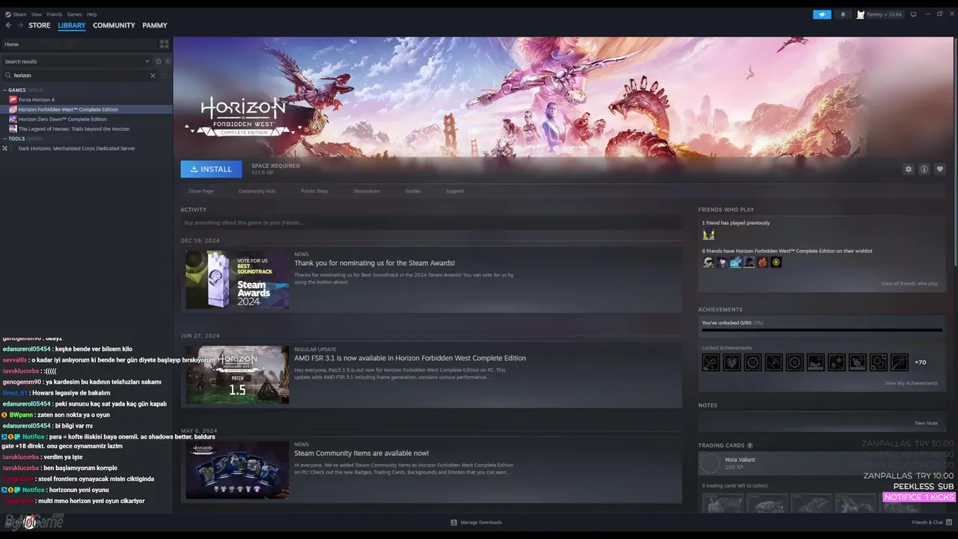Click the Trails beyond the Horizon icon
Viewport: 958px width, 539px height.
(13, 129)
